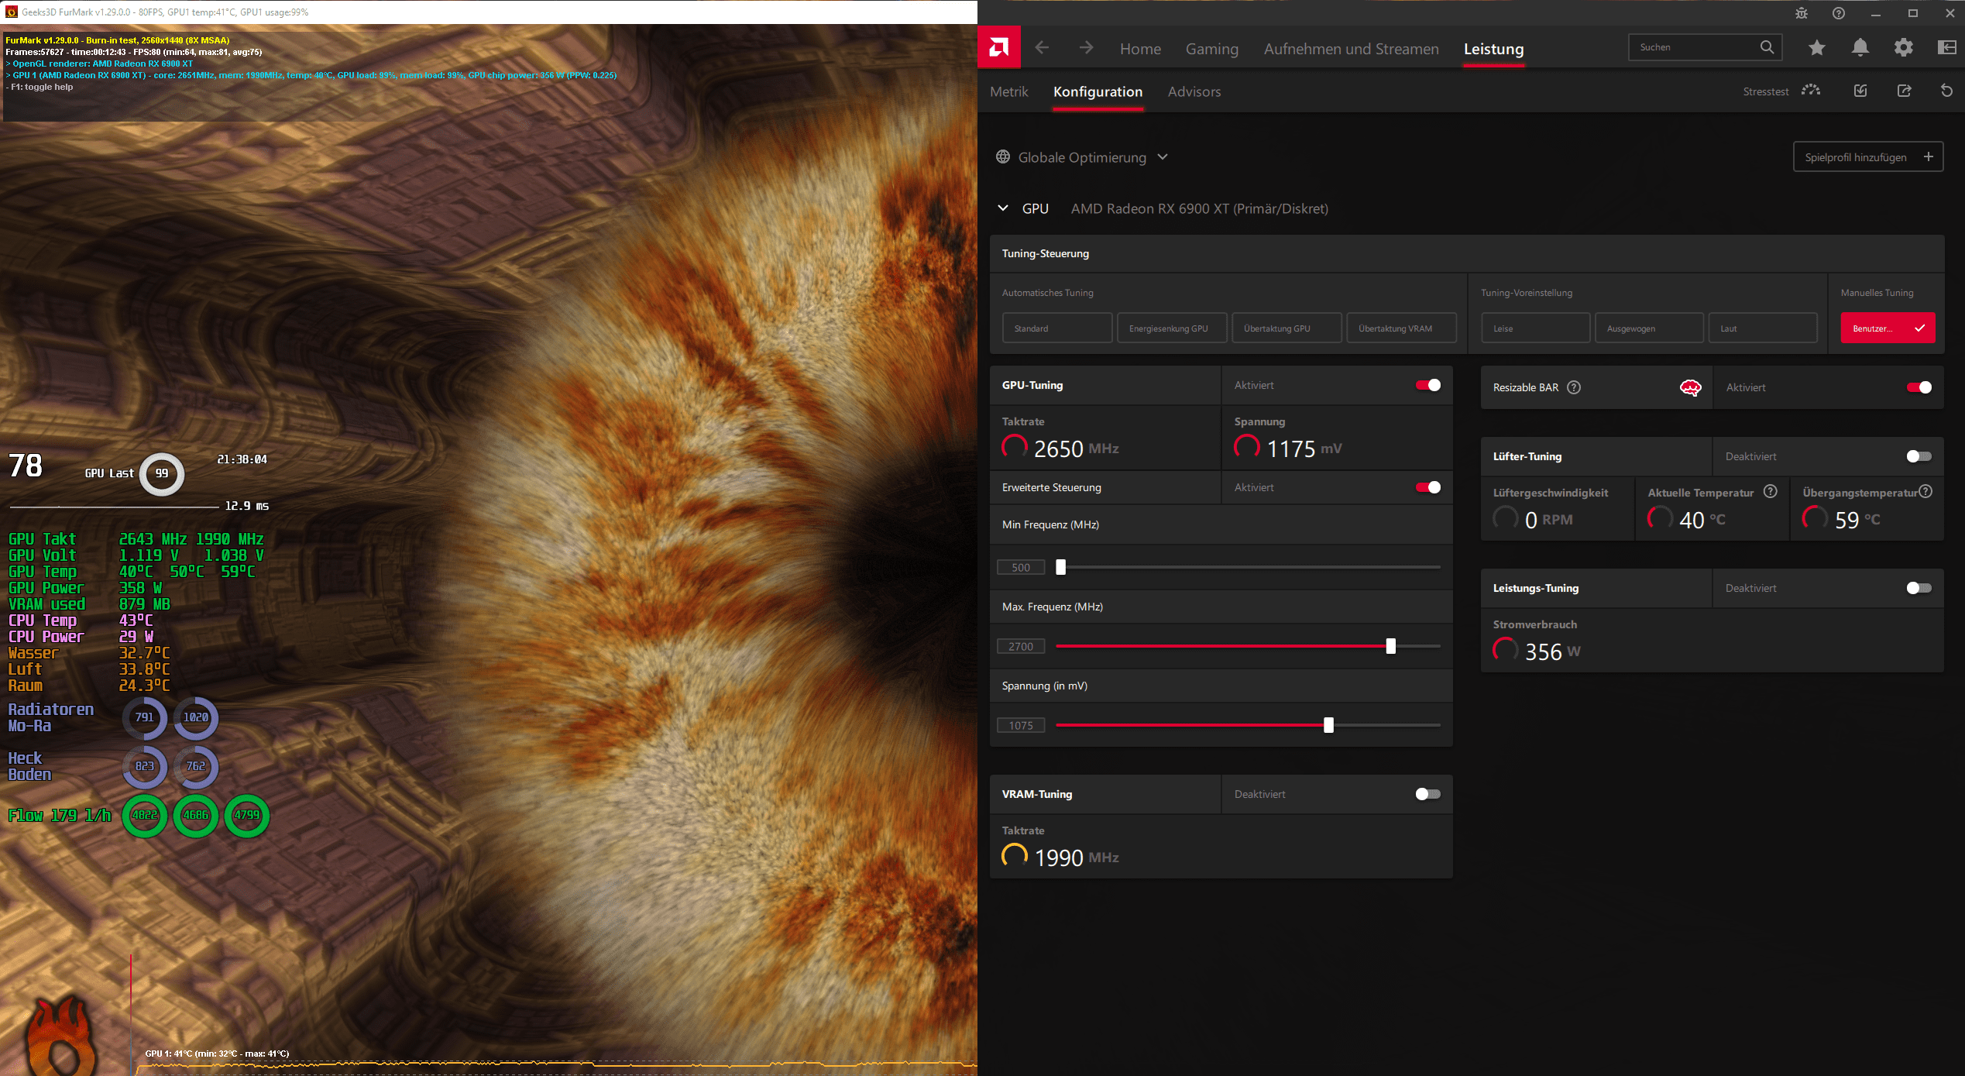The height and width of the screenshot is (1076, 1965).
Task: Click the globe icon at Globale Optimierung
Action: 1003,157
